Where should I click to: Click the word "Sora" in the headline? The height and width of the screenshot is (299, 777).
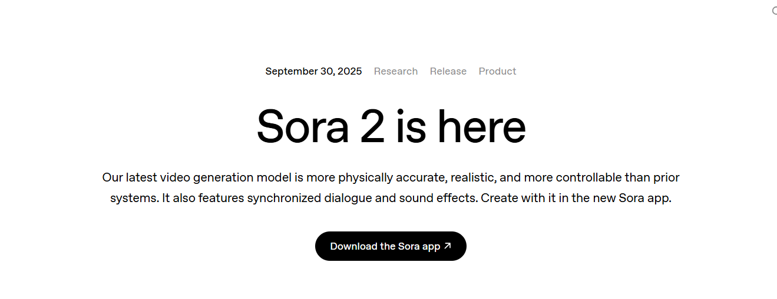(303, 126)
